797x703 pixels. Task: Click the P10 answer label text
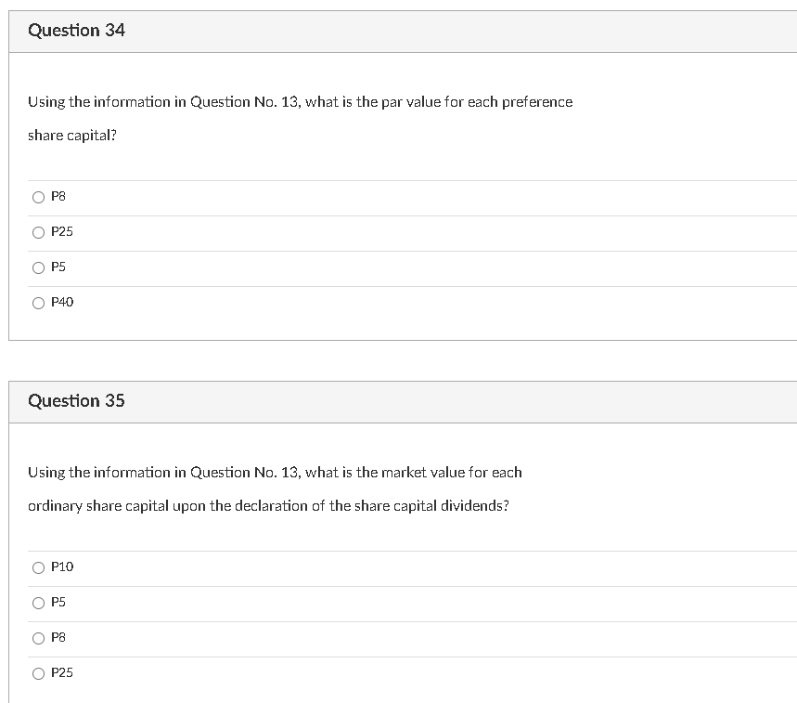61,567
